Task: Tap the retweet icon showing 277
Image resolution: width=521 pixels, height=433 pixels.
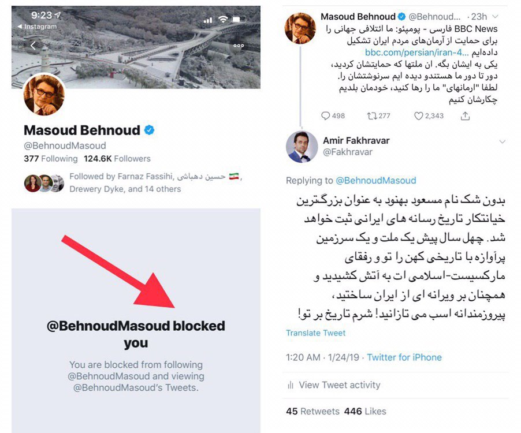Action: point(372,116)
